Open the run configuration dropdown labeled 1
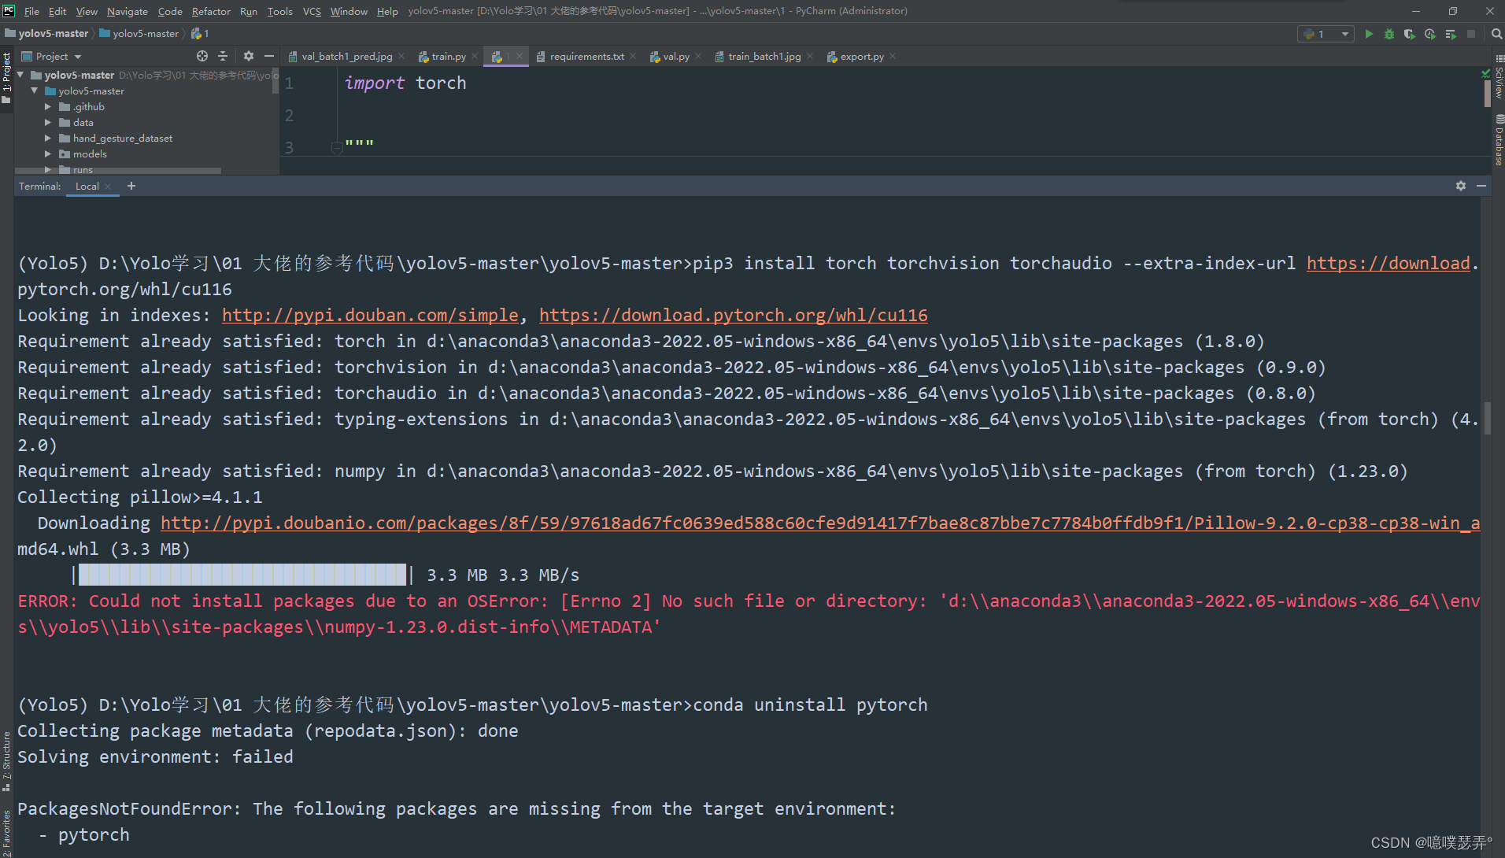1505x858 pixels. pos(1326,34)
